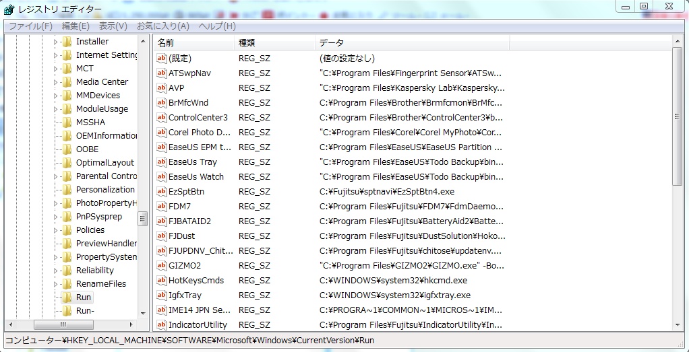Open the ファイル(F) menu

(30, 26)
